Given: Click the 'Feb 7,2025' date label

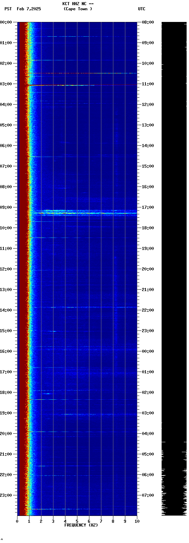Looking at the screenshot, I should pos(29,9).
